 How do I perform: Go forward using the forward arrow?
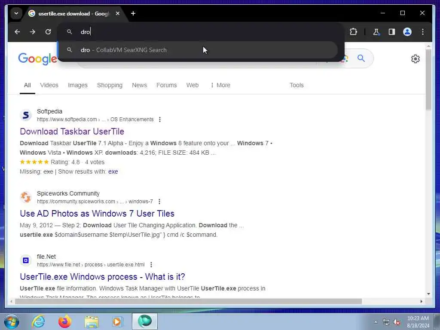tap(33, 32)
